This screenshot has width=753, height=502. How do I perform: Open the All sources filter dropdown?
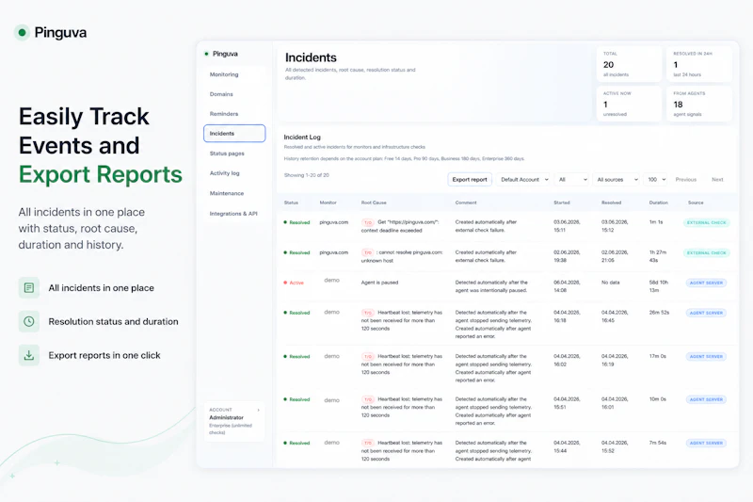617,180
